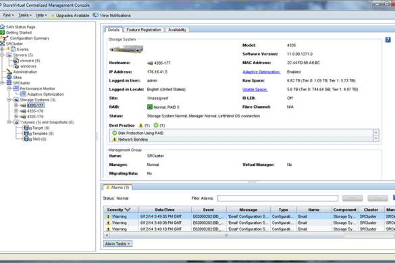
Task: Click the RAID Normal green status icon
Action: point(150,107)
